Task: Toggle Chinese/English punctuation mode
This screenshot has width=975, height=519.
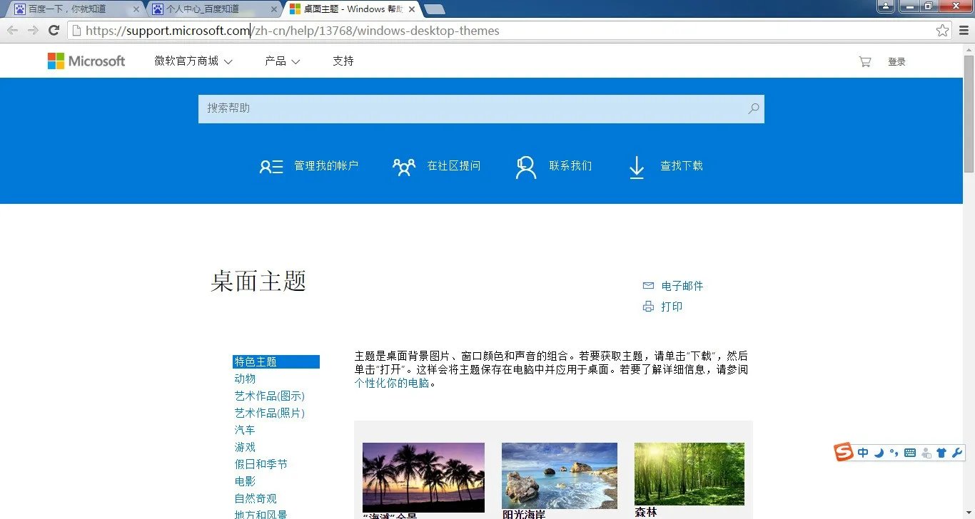Action: click(x=894, y=452)
